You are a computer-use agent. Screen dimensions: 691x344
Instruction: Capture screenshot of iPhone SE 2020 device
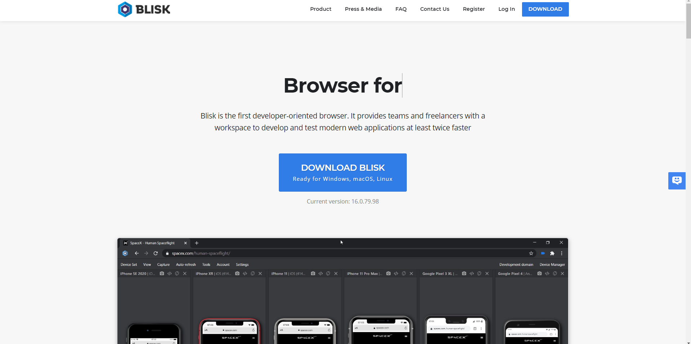pyautogui.click(x=162, y=273)
